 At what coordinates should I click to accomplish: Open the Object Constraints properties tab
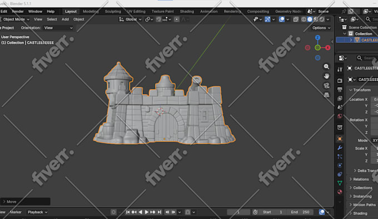340,174
